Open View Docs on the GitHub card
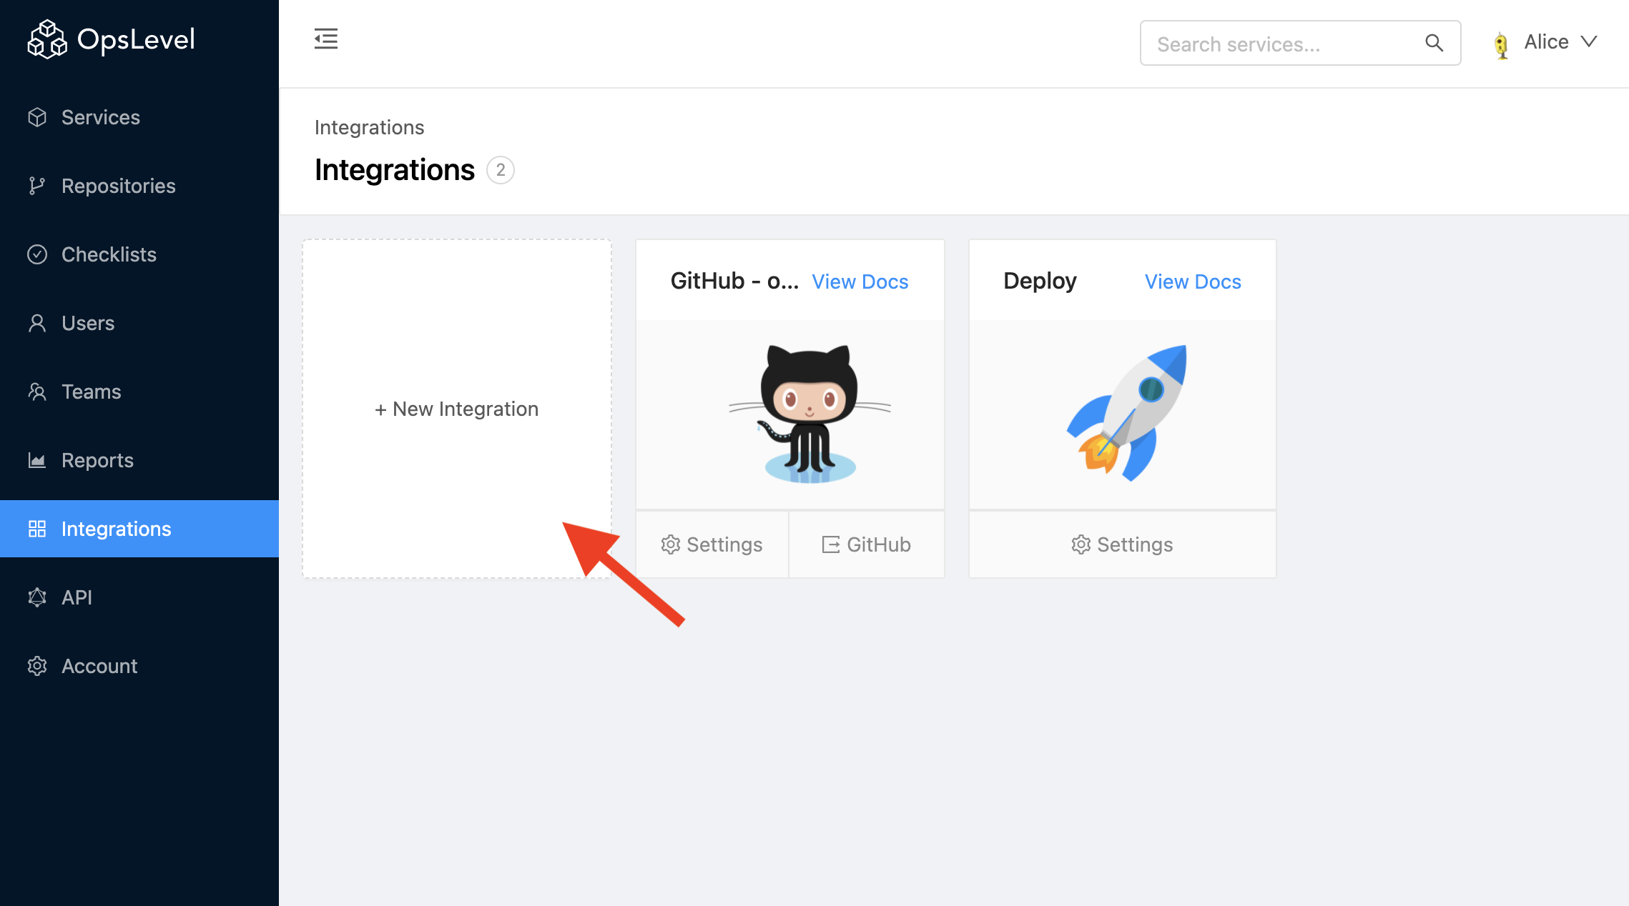Screen dimensions: 1629x906 (x=860, y=282)
